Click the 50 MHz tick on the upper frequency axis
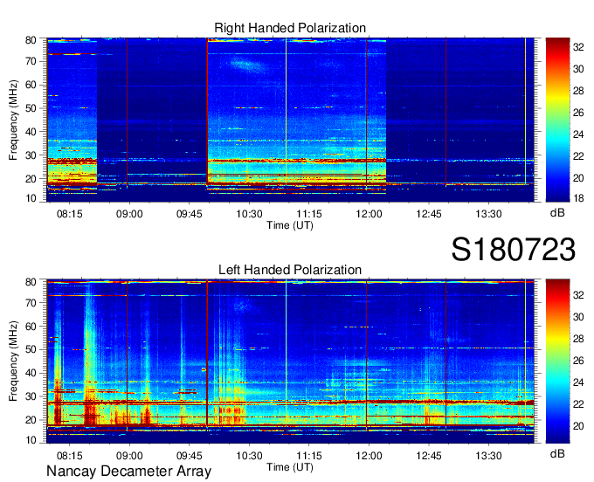The image size is (594, 482). (x=31, y=108)
